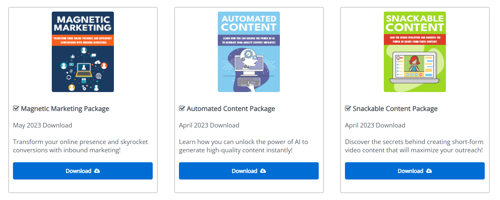Click the inbound marketing description text
Viewport: 500px width, 200px height.
(80, 146)
